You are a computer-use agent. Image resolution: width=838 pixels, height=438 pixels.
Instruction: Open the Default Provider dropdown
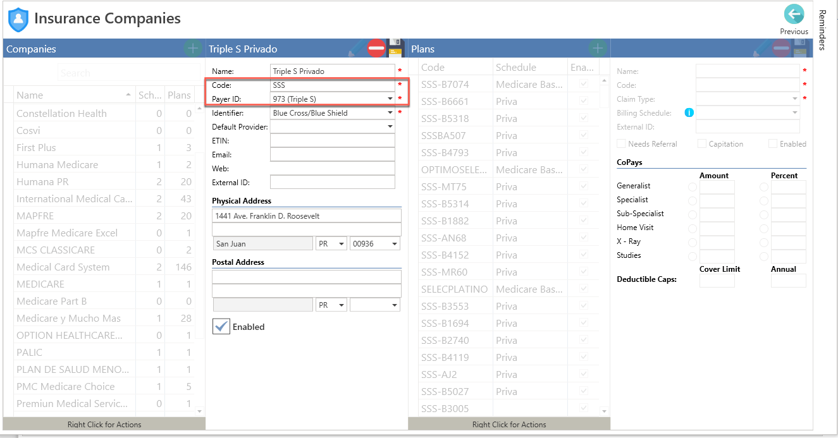(390, 126)
